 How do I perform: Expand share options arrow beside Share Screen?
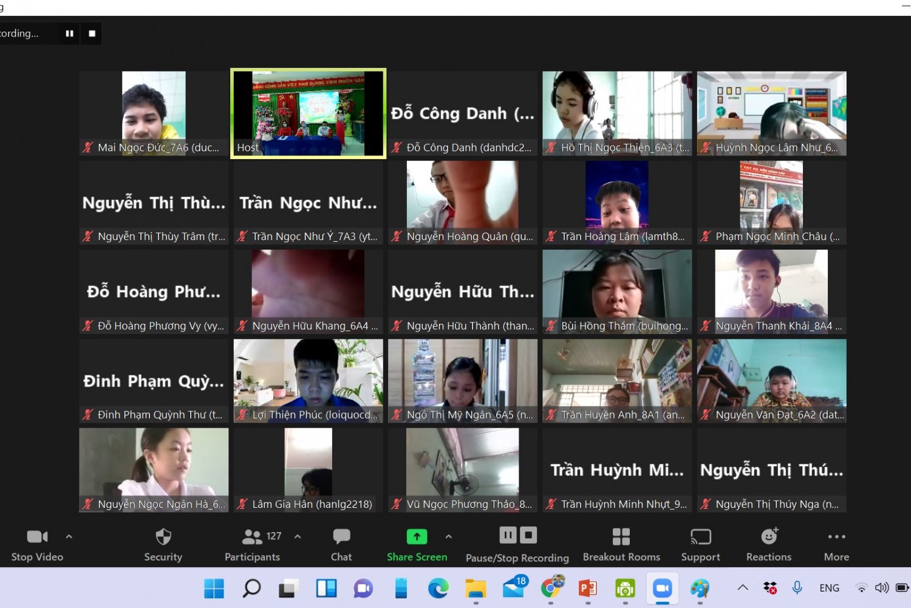click(x=448, y=537)
